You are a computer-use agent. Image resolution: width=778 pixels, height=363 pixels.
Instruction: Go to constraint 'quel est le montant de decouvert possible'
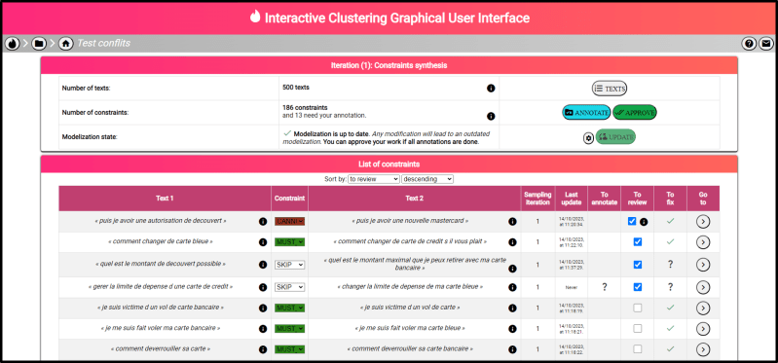[703, 265]
